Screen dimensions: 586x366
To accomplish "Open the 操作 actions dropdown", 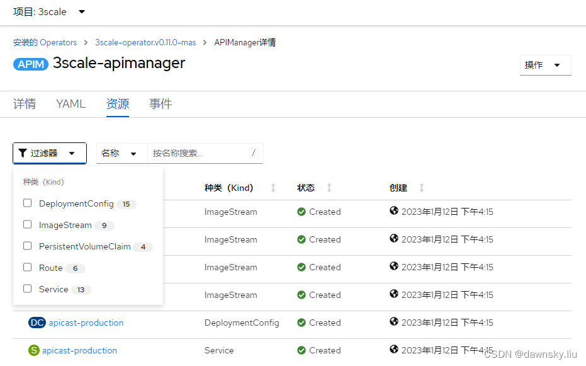I will (545, 65).
